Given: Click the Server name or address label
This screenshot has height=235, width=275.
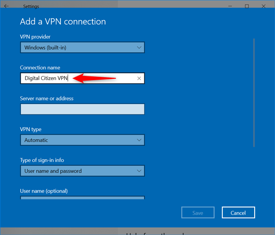Looking at the screenshot, I should [x=47, y=98].
